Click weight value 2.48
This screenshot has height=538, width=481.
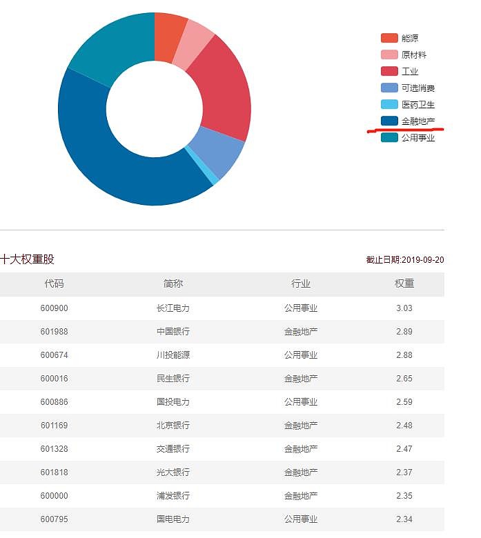pyautogui.click(x=404, y=426)
